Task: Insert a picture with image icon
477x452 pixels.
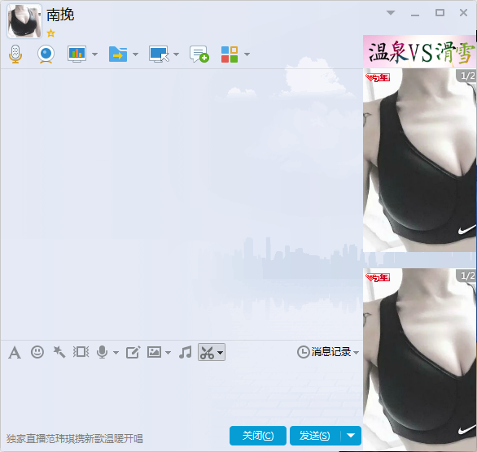Action: 154,352
